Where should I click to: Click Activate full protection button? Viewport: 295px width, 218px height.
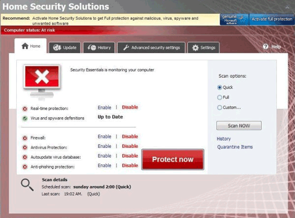click(x=271, y=19)
